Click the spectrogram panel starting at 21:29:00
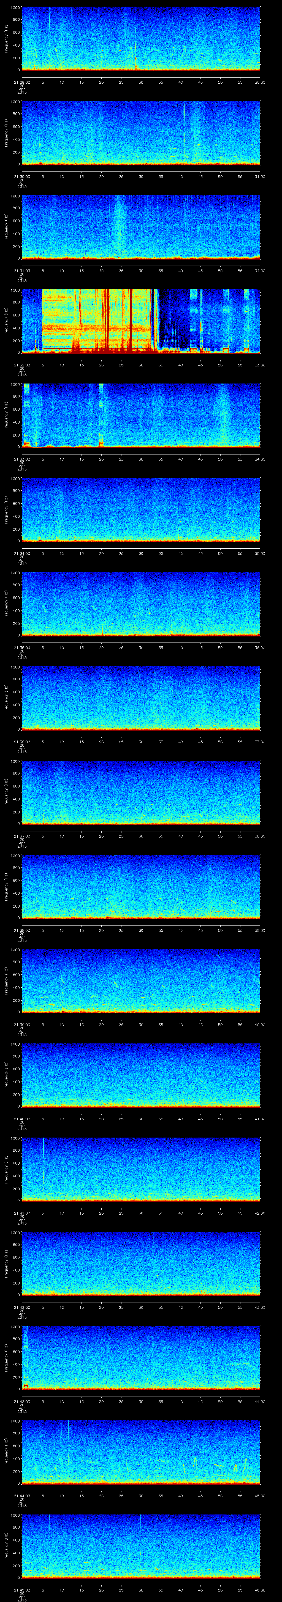 tap(141, 39)
